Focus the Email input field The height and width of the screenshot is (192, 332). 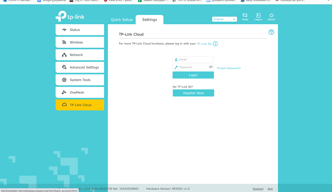click(x=193, y=59)
